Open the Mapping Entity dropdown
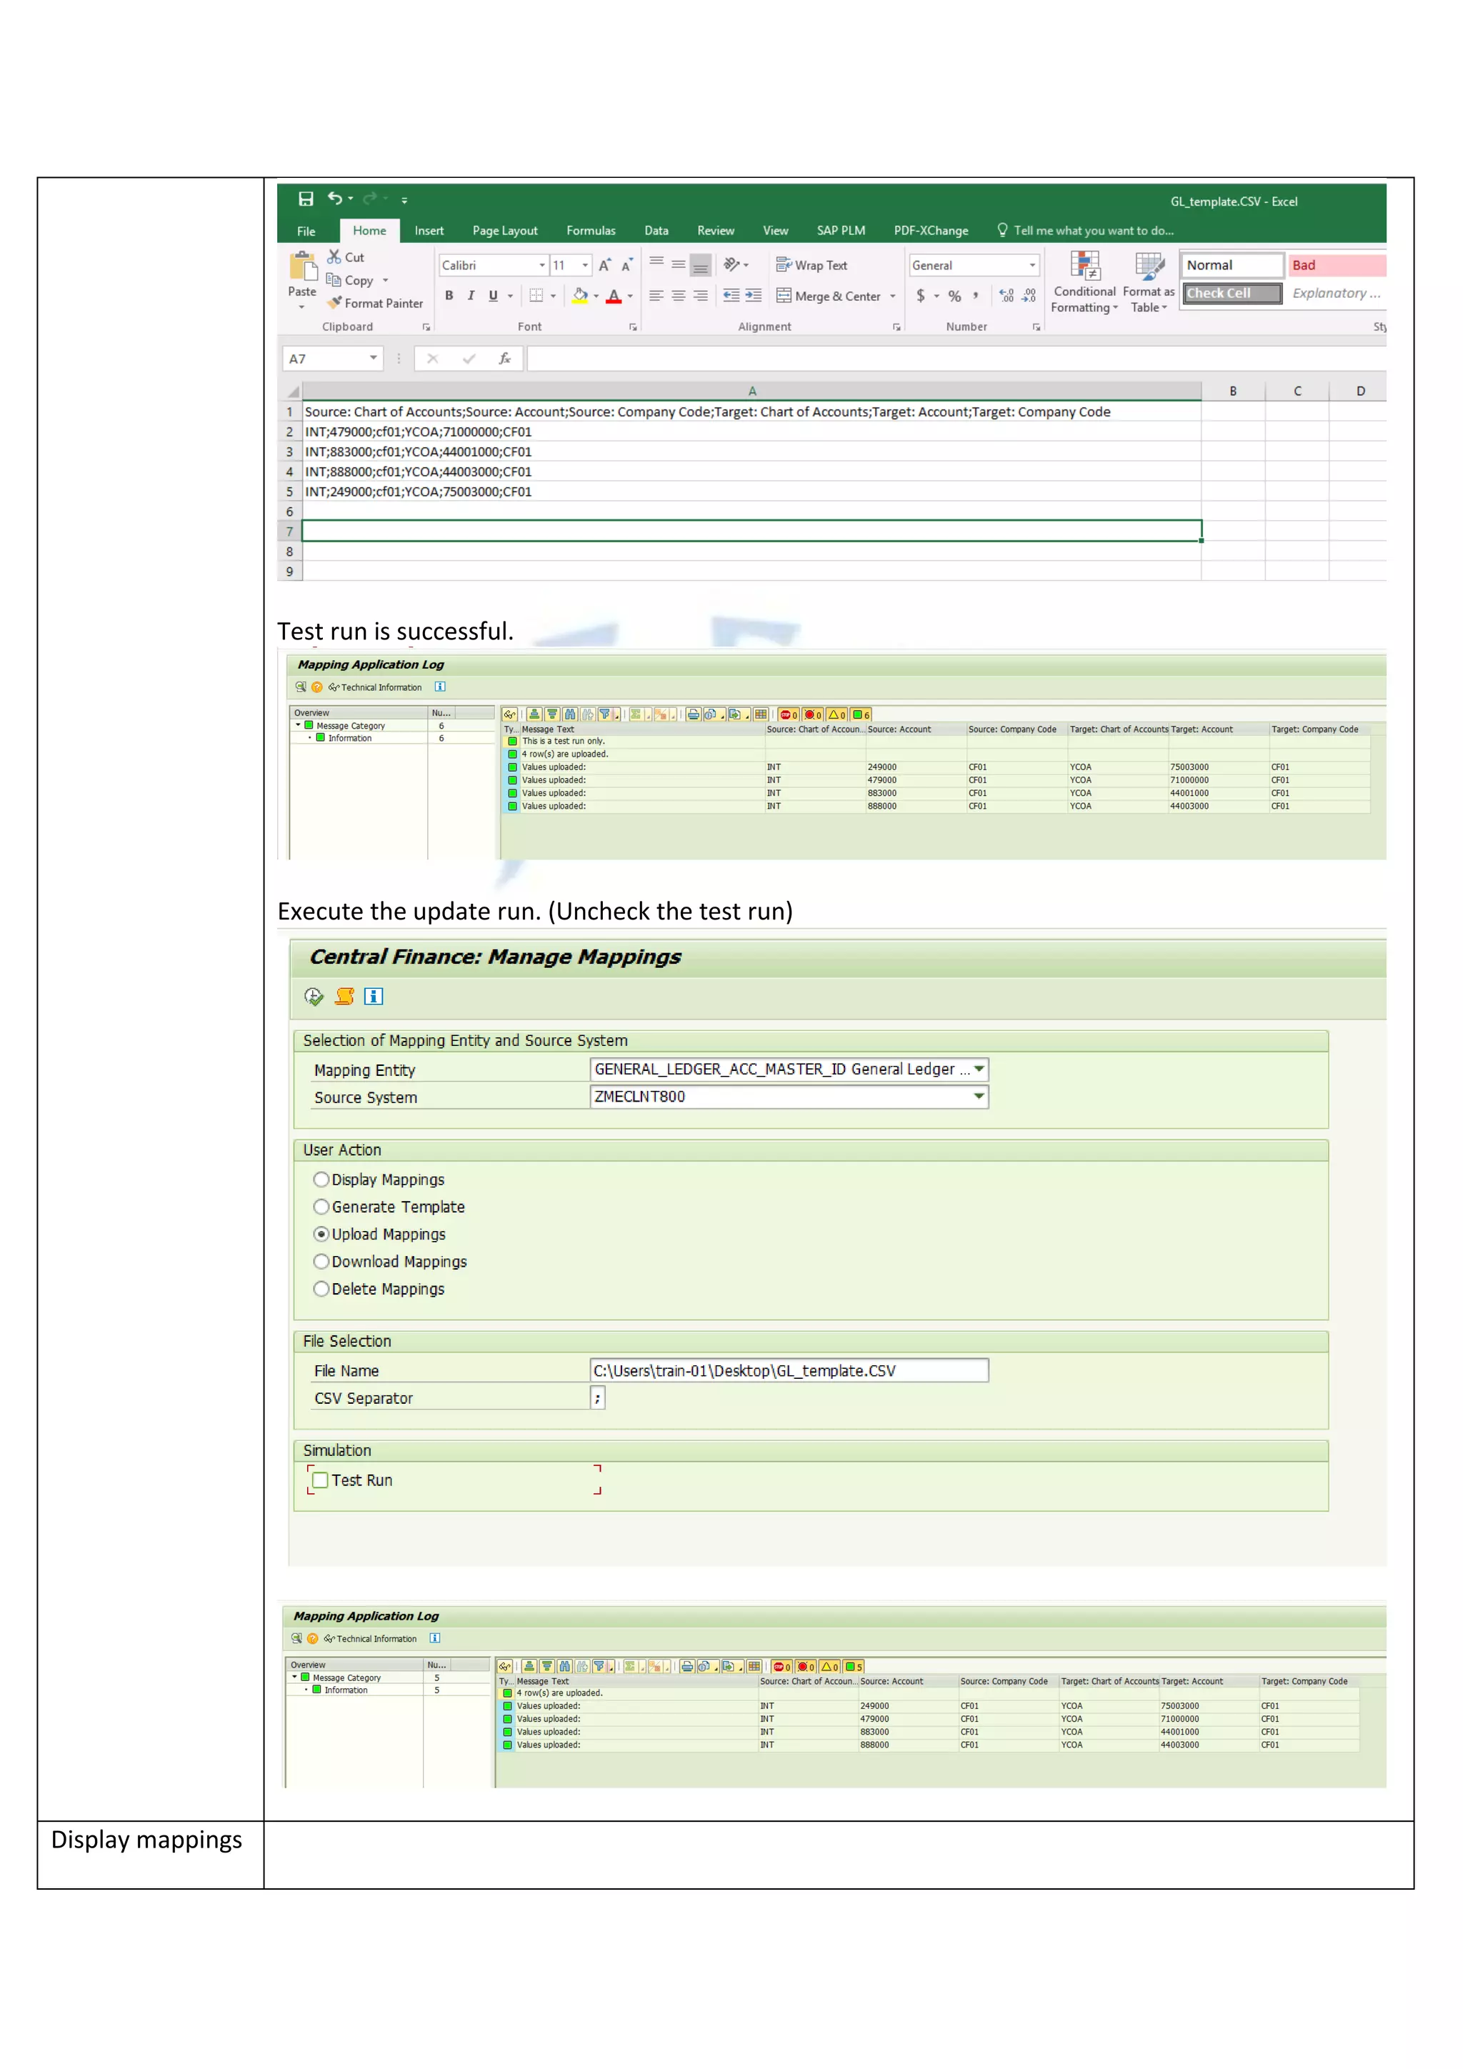1463x2069 pixels. 979,1069
